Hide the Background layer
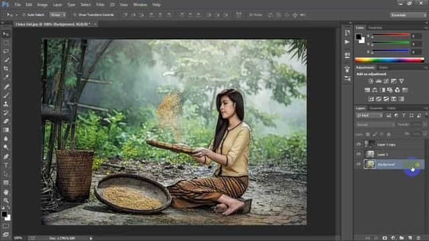This screenshot has width=429, height=241. coord(359,164)
